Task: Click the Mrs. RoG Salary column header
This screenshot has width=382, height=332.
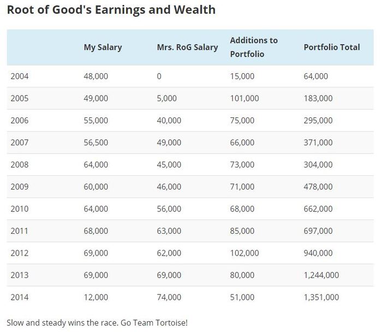Action: [187, 48]
